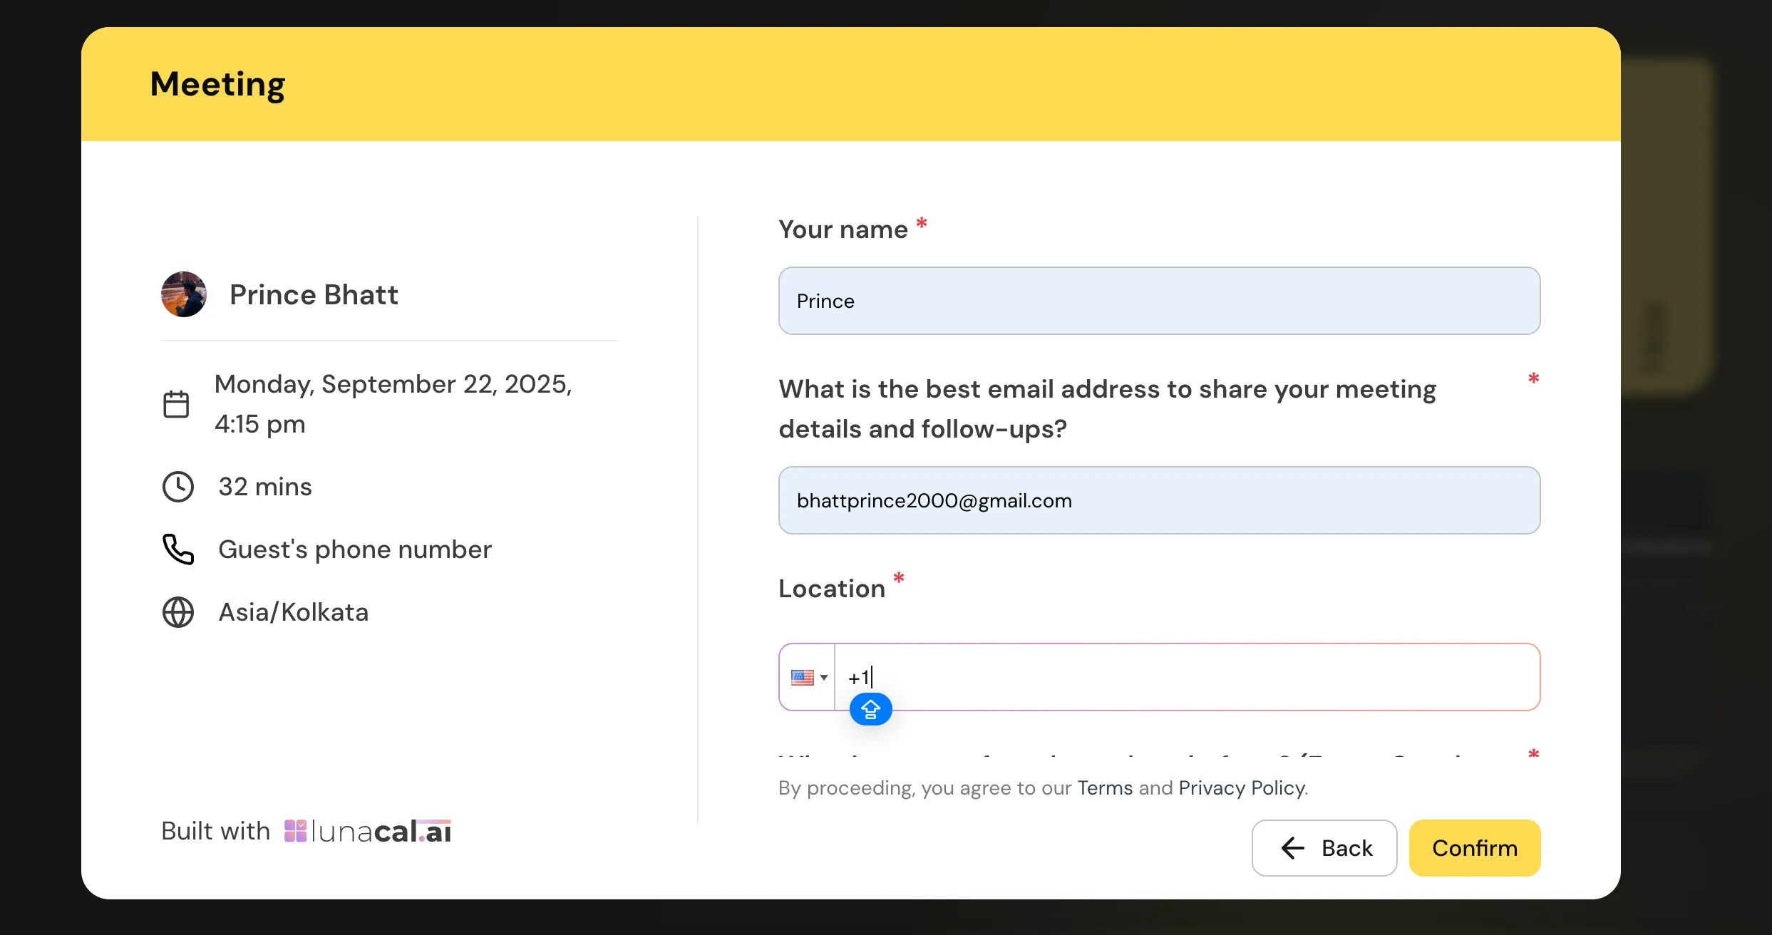Open the Terms link
Image resolution: width=1772 pixels, height=935 pixels.
(x=1104, y=787)
